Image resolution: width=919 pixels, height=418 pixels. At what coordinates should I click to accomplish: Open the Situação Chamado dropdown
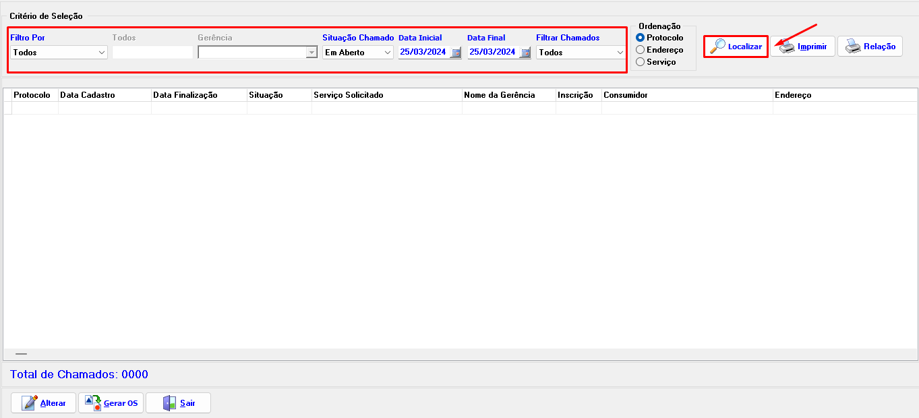pos(386,52)
